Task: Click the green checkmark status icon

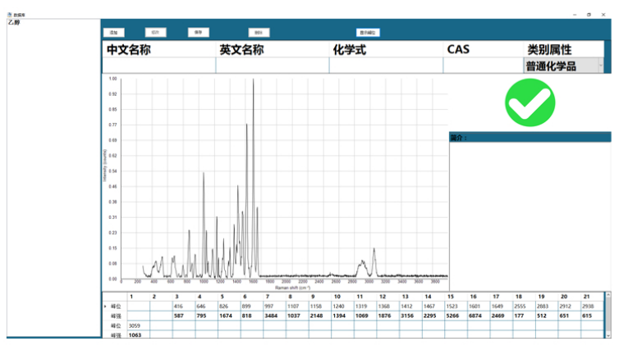Action: click(530, 103)
